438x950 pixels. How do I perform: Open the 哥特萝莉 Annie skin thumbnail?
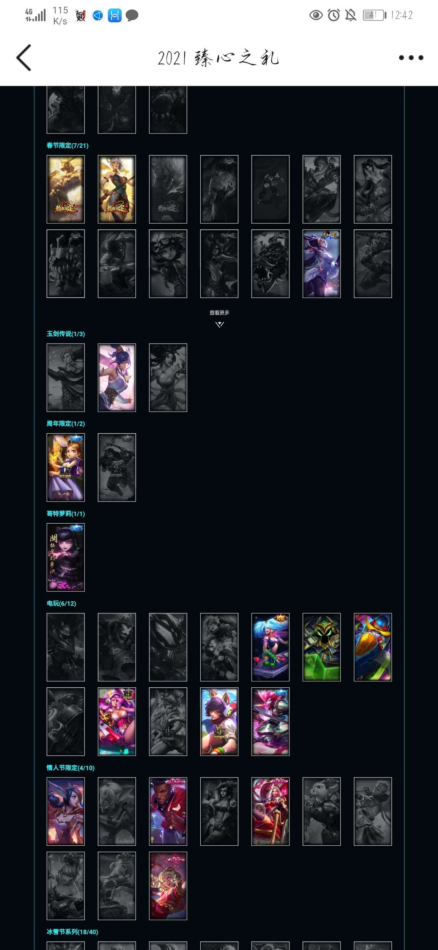tap(66, 557)
